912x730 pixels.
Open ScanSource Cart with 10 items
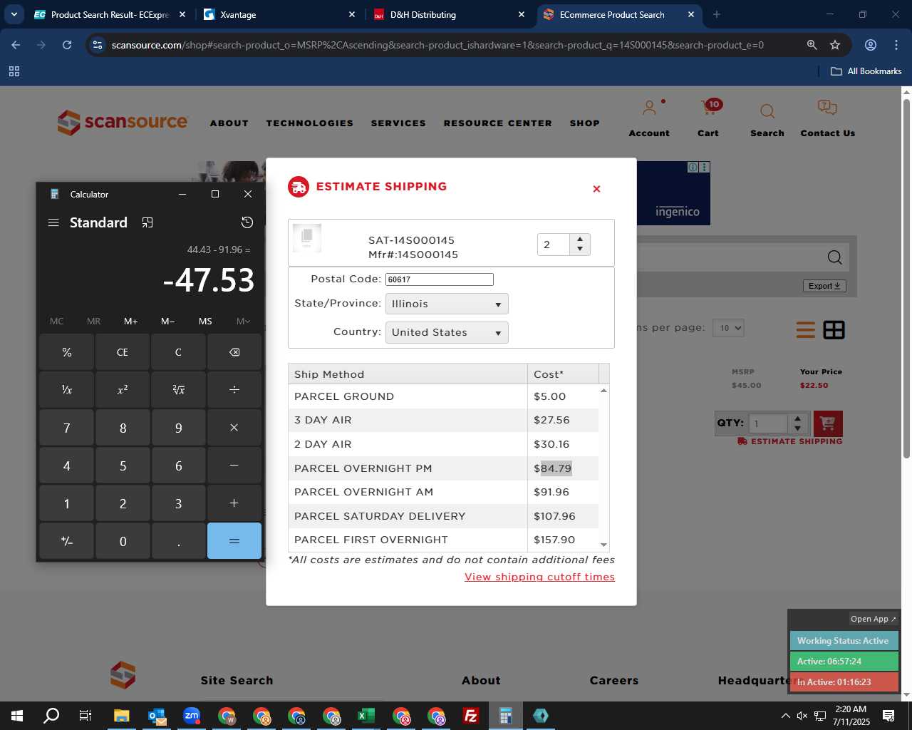(x=708, y=118)
